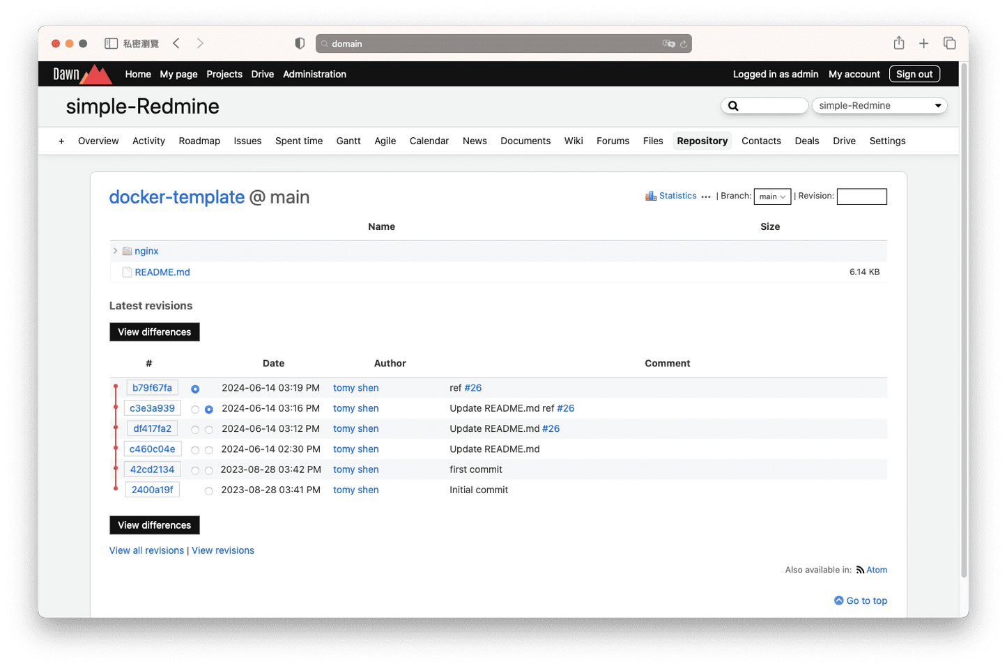
Task: Click the README.md file icon
Action: pyautogui.click(x=126, y=272)
